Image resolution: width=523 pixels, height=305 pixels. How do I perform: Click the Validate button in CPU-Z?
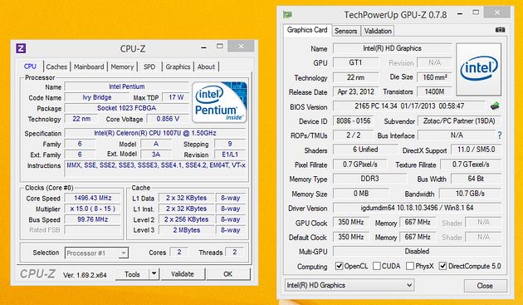tap(182, 274)
